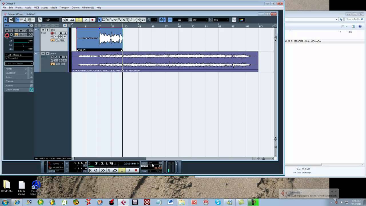Open the Audio menu
Screen dimensions: 366x206
[28, 7]
